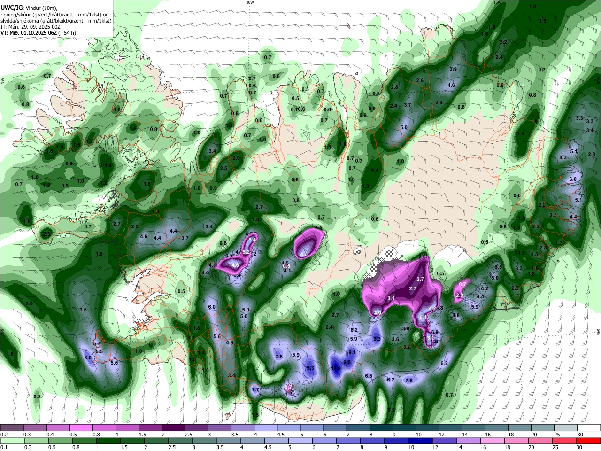
Task: Click the 7.8 precipitation value on map
Action: coord(279,357)
